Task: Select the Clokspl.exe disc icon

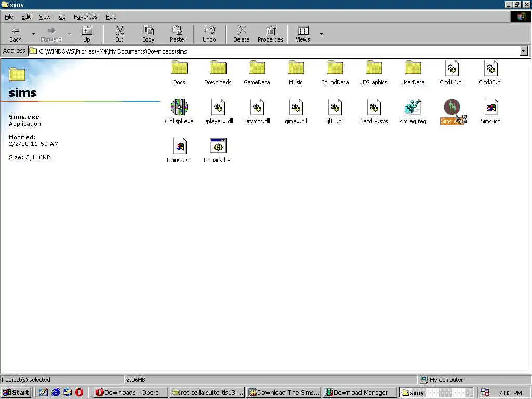Action: (x=179, y=107)
